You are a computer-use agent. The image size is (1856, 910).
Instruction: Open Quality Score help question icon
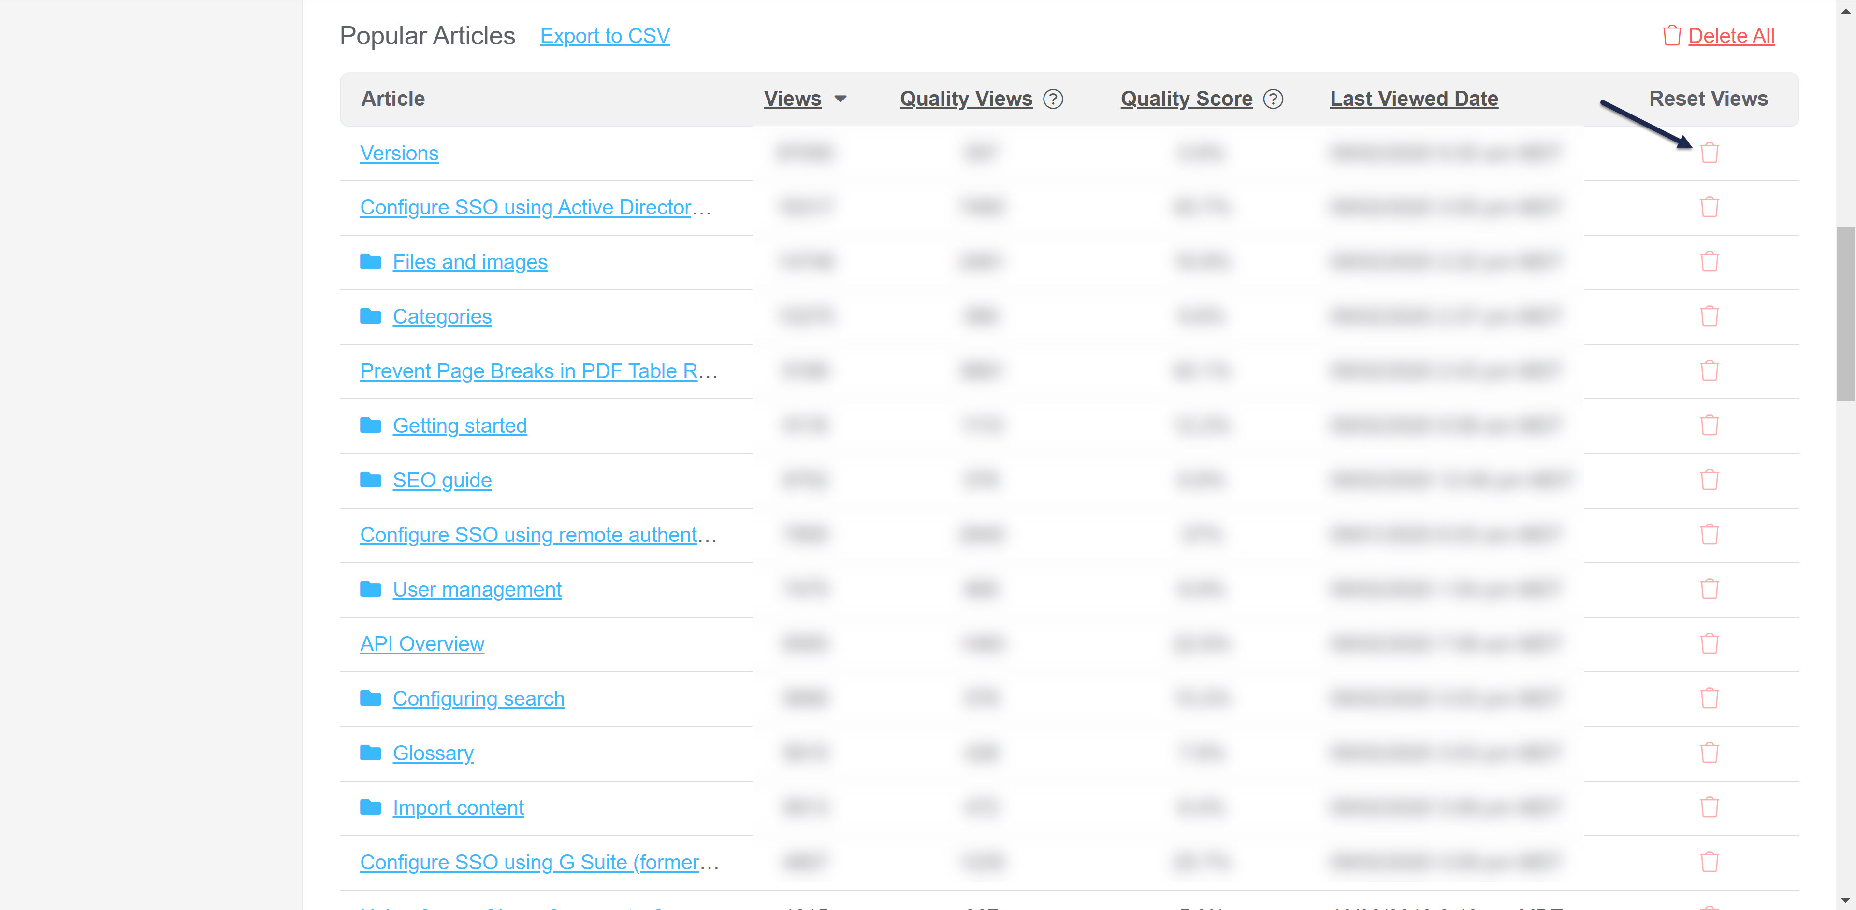point(1273,99)
